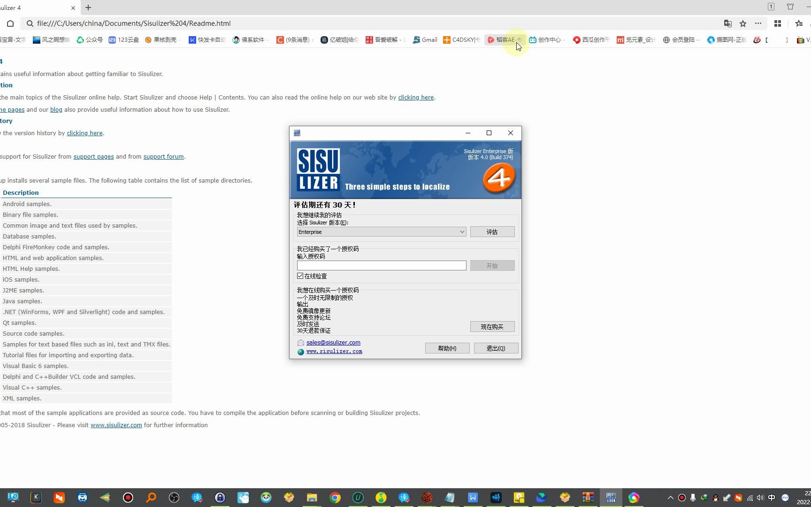This screenshot has width=811, height=507.
Task: Click the red record circle taskbar icon
Action: (x=128, y=498)
